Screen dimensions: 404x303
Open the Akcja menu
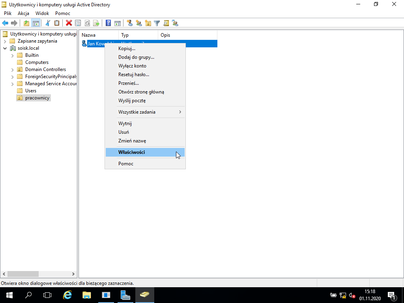23,13
